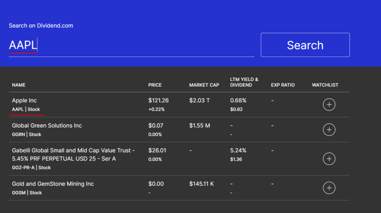
Task: Open Global Green Solutions Inc result
Action: [47, 125]
